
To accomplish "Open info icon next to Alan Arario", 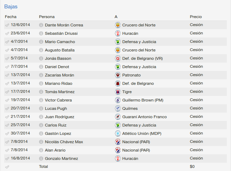I will pyautogui.click(x=41, y=150).
